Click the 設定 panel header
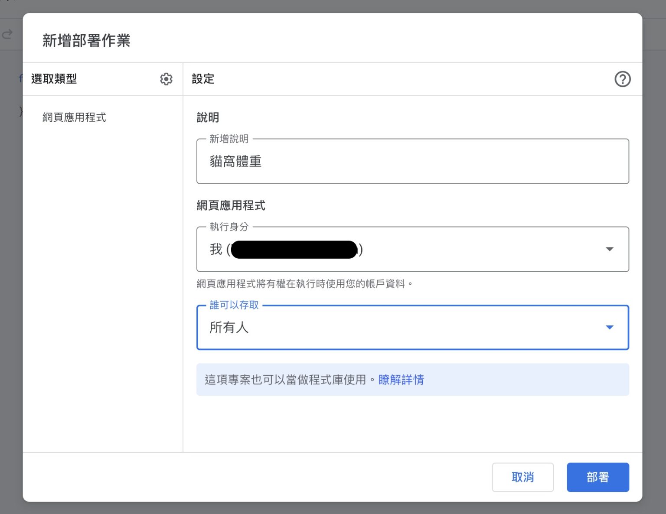The image size is (666, 514). click(x=203, y=79)
